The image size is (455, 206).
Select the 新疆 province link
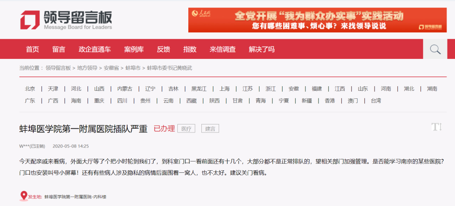coord(307,101)
